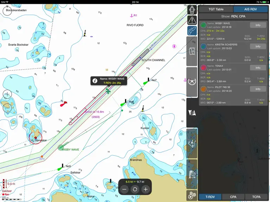270x202 pixels.
Task: Click the minus speed button
Action: [x=124, y=189]
